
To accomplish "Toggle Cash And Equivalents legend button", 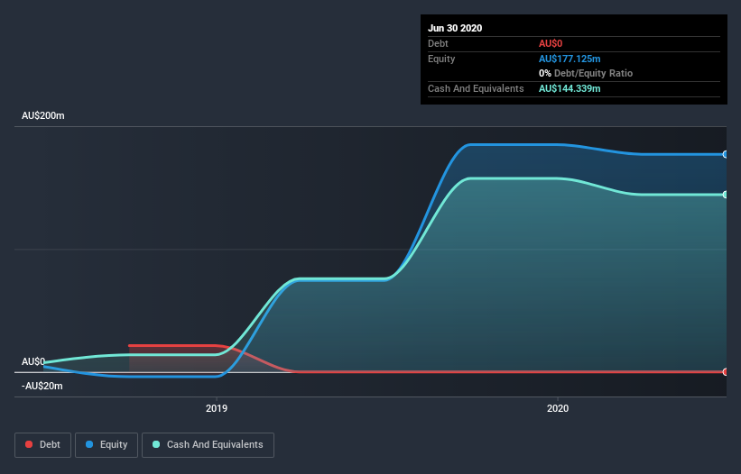I will coord(208,445).
